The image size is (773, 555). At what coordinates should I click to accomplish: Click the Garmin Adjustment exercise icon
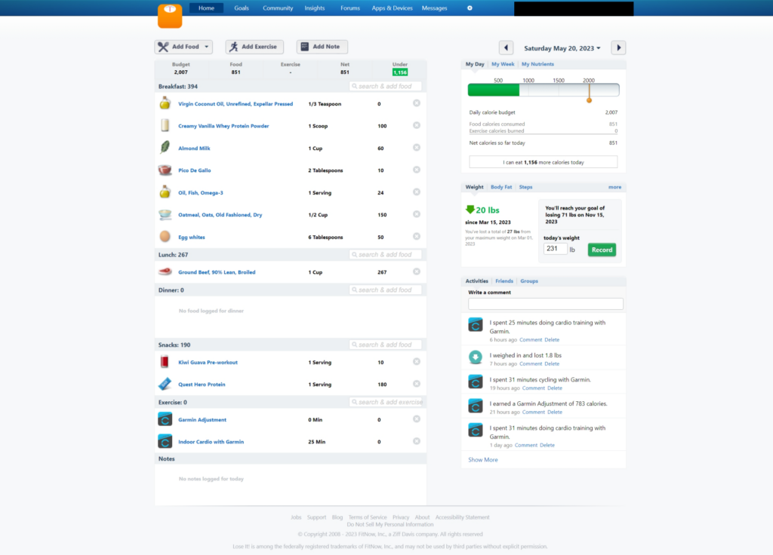pyautogui.click(x=165, y=420)
